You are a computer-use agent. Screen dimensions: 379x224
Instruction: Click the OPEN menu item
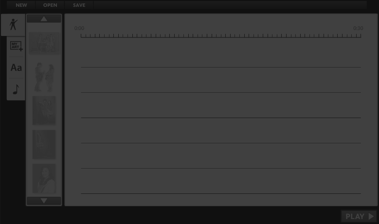(x=50, y=5)
